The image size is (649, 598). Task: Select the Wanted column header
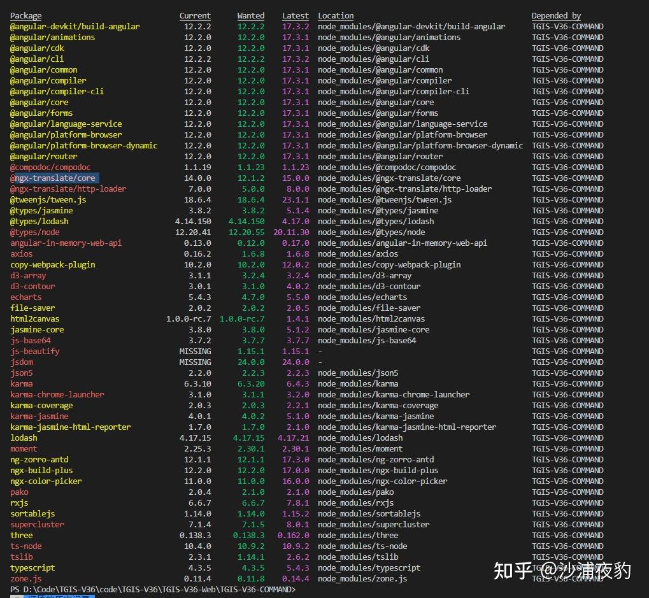(250, 15)
